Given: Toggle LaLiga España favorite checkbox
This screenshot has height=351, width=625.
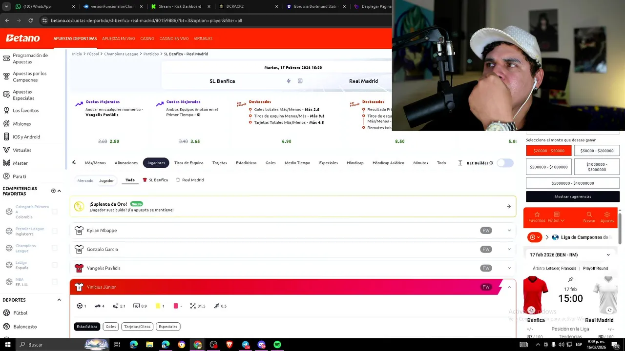Looking at the screenshot, I should click(x=55, y=265).
